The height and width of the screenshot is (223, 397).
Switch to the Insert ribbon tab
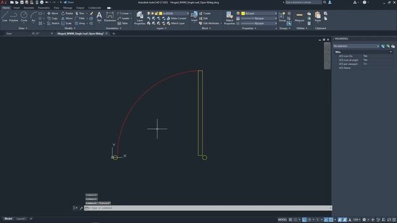point(17,8)
